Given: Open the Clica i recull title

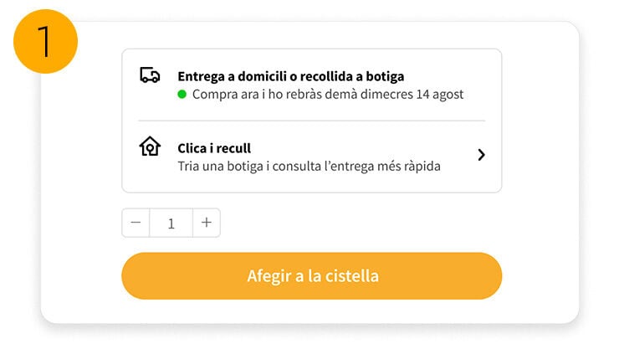Looking at the screenshot, I should 214,148.
